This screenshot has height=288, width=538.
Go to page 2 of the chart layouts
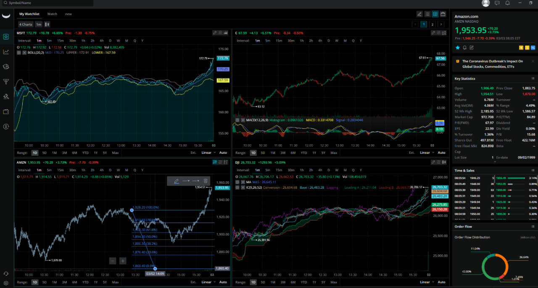click(432, 24)
